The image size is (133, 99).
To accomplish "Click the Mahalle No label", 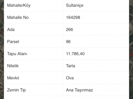I will click(x=18, y=17).
